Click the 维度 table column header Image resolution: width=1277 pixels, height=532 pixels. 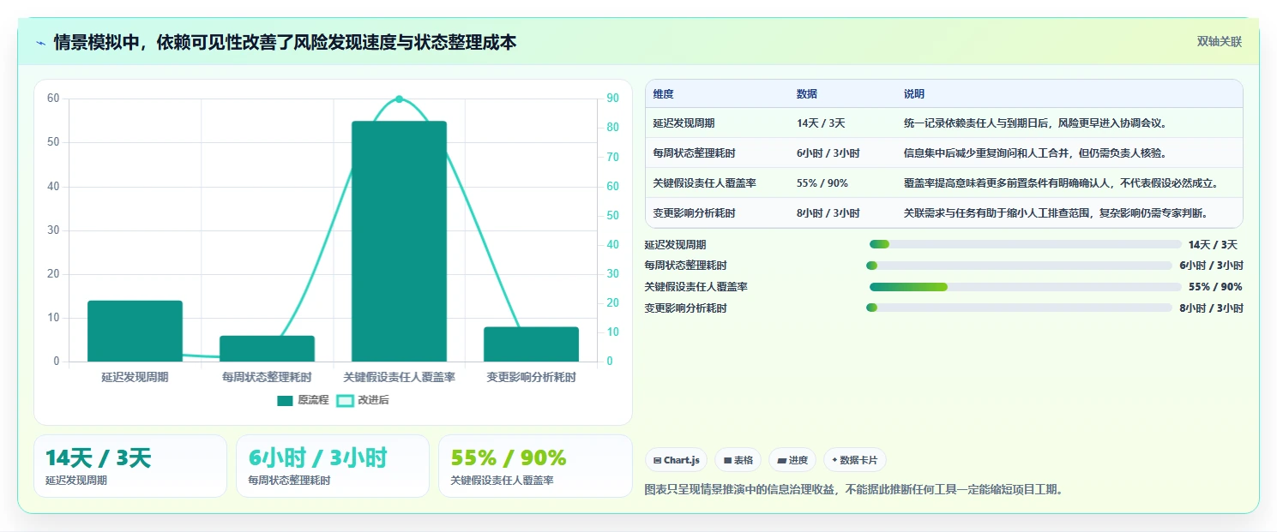point(663,94)
